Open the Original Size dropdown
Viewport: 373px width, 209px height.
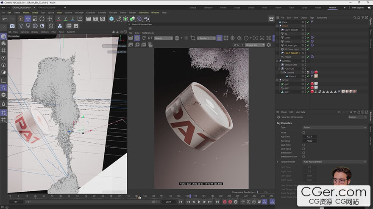(255, 45)
